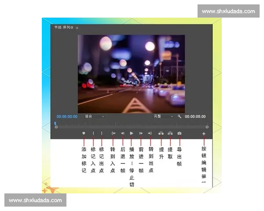
Task: Click the Mark Out button
Action: coord(102,133)
